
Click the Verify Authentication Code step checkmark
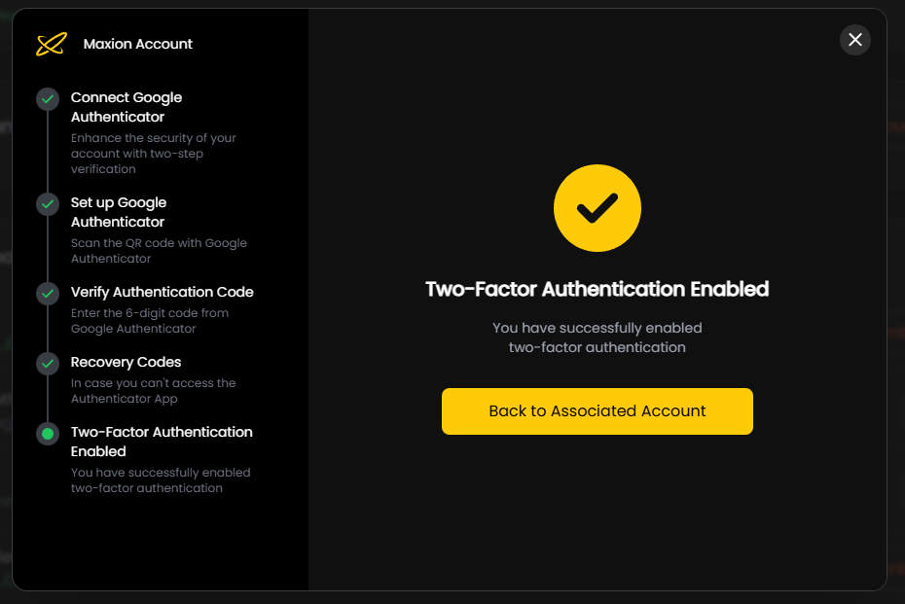point(48,294)
